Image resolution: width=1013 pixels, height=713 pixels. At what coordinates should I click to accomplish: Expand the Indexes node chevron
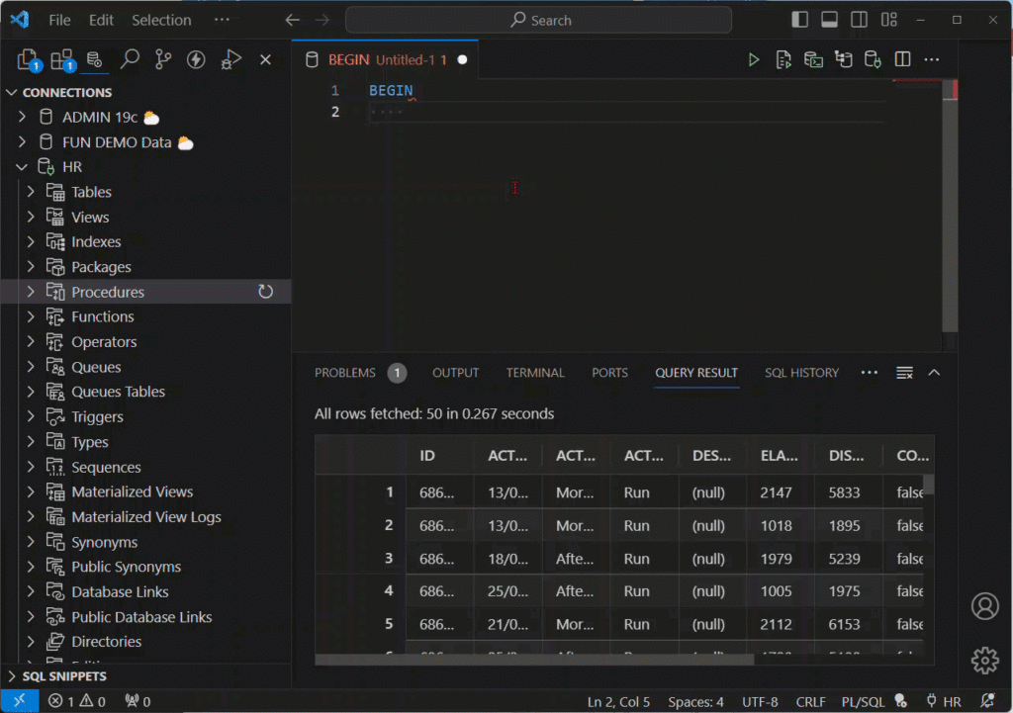tap(31, 241)
